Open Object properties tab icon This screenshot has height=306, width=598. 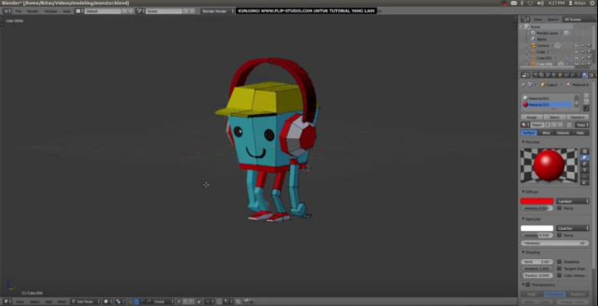(x=560, y=75)
